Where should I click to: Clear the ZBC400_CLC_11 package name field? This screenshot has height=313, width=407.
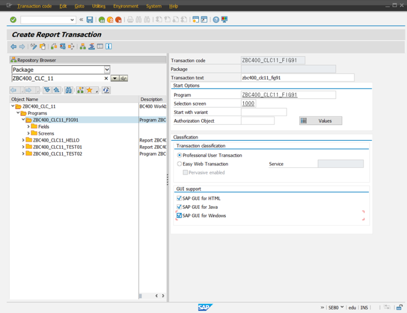click(x=106, y=78)
